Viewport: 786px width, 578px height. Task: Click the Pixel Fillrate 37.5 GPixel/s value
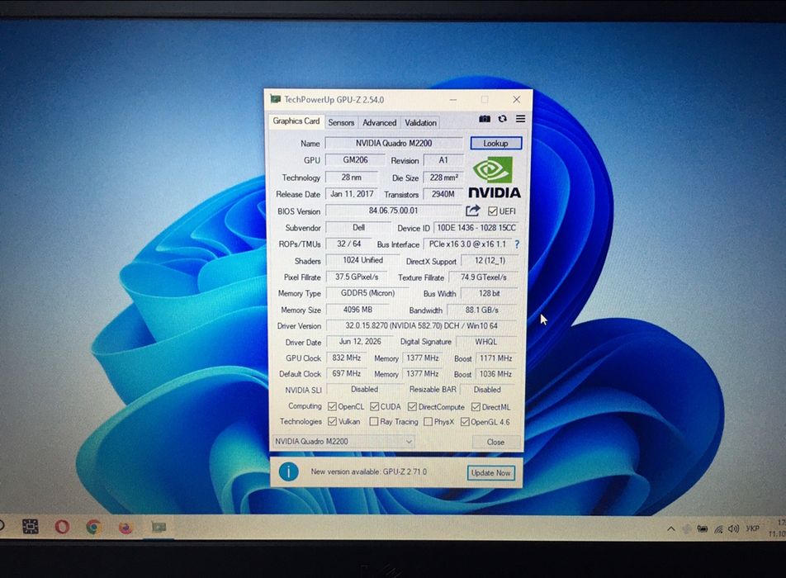click(x=357, y=277)
